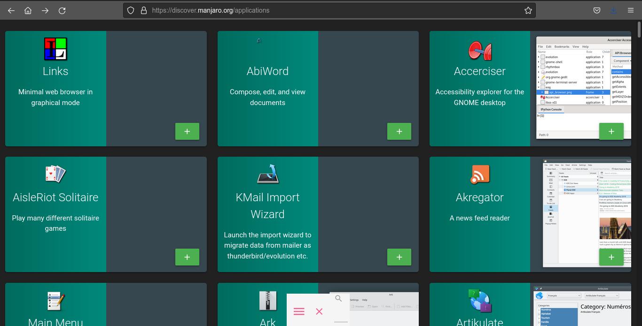Select the Accerciser app icon
Image resolution: width=642 pixels, height=326 pixels.
point(480,50)
